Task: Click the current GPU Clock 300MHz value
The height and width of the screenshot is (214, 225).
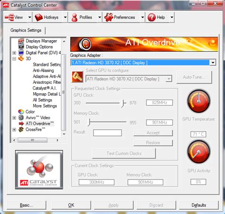Action: coord(96,182)
